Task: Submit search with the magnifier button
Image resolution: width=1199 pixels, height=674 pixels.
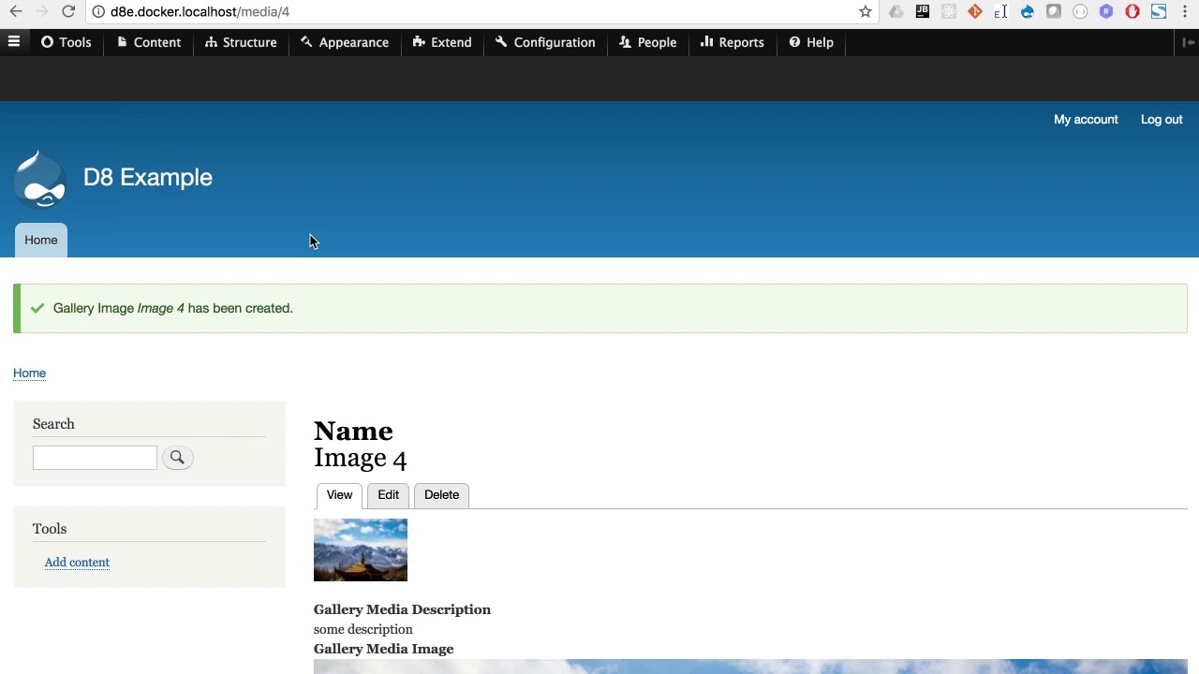Action: [177, 458]
